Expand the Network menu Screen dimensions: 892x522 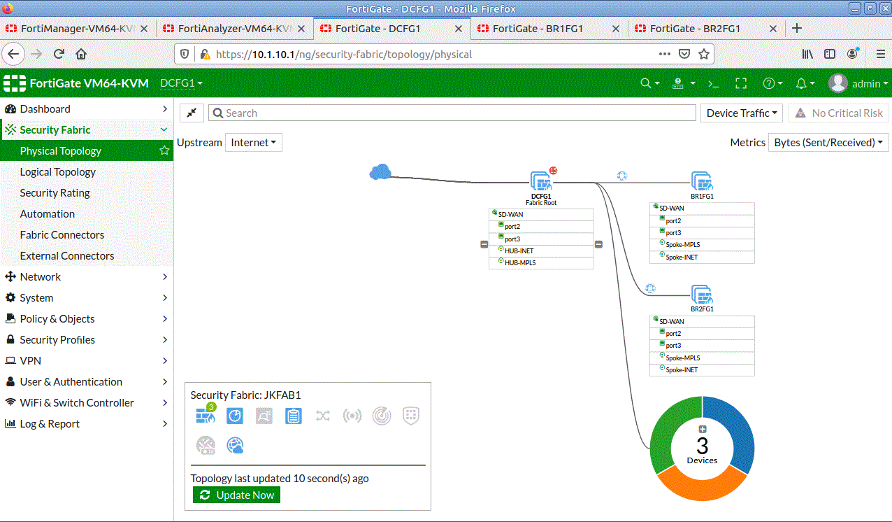coord(87,276)
